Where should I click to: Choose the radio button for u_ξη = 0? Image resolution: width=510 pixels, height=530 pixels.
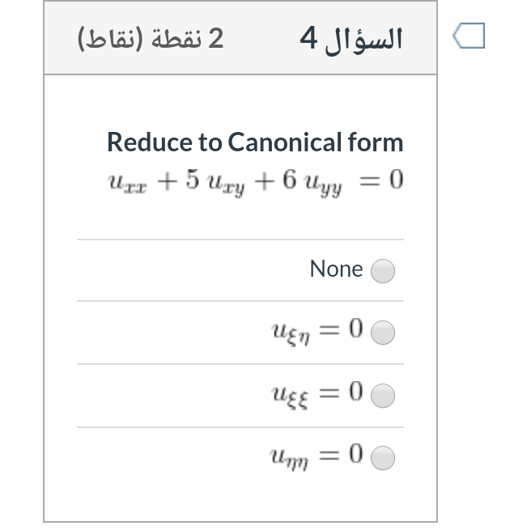(383, 333)
